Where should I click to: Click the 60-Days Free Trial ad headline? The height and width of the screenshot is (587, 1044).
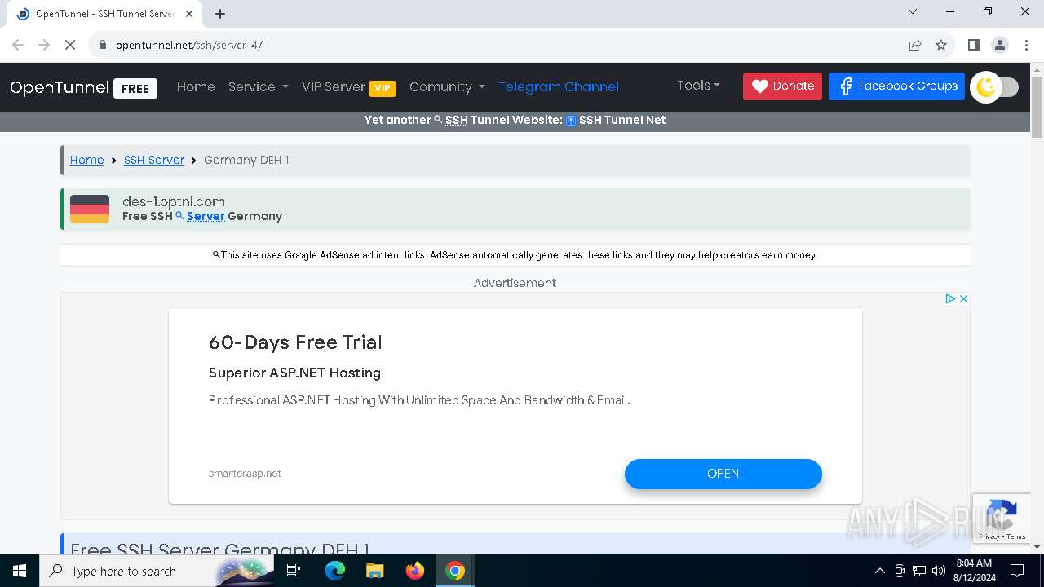coord(295,342)
